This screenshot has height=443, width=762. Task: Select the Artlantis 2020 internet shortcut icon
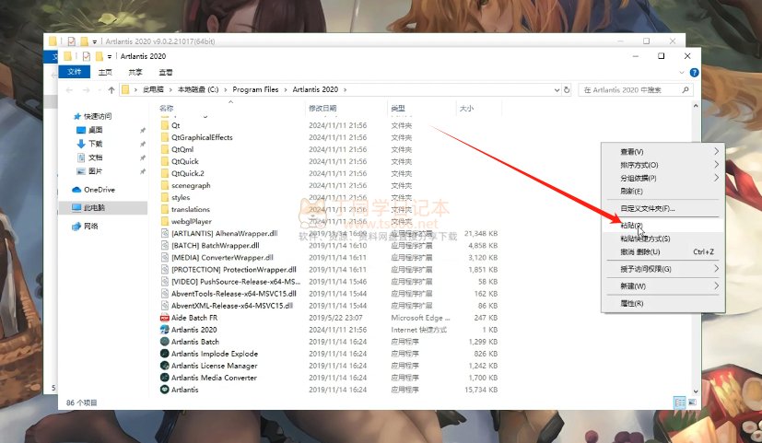pos(164,330)
